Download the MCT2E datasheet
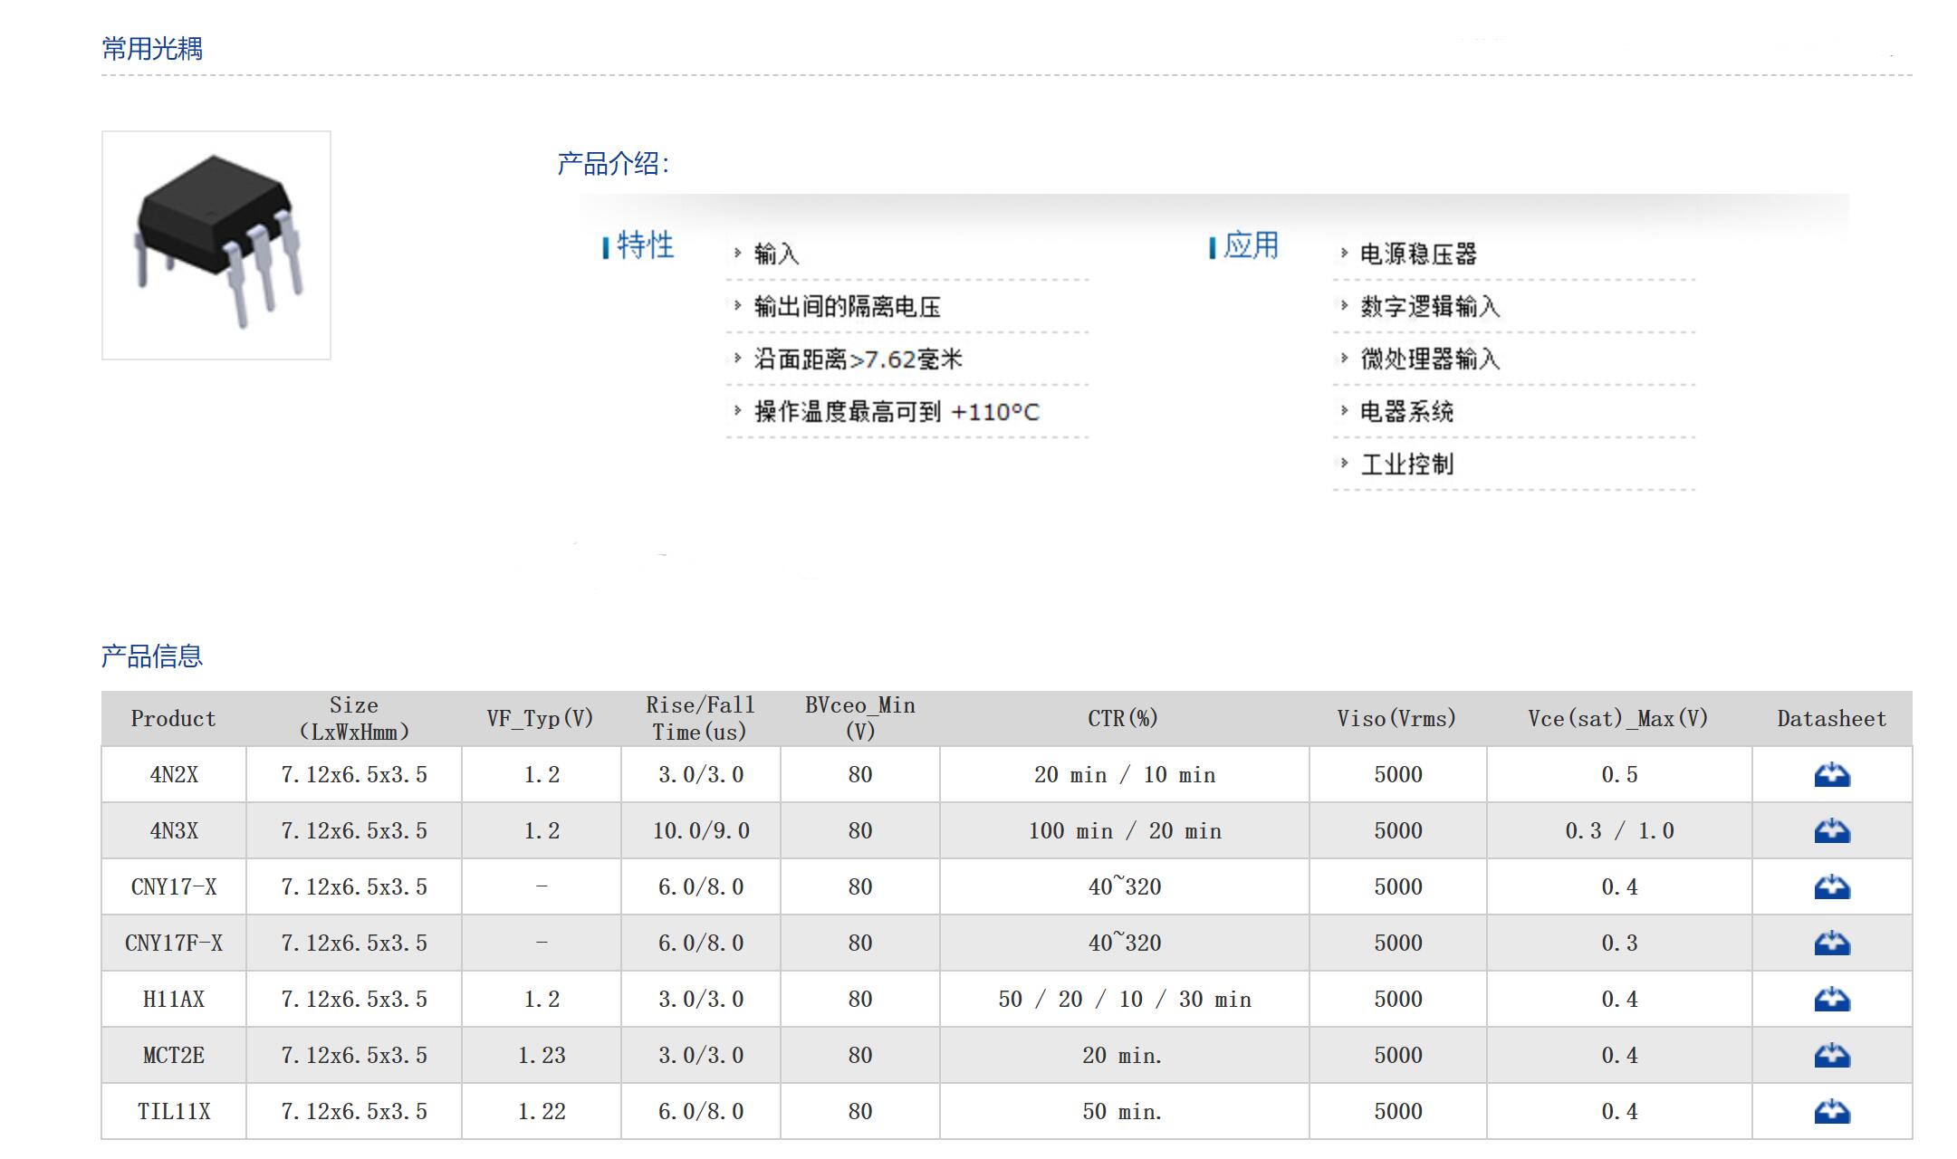 [x=1831, y=1056]
